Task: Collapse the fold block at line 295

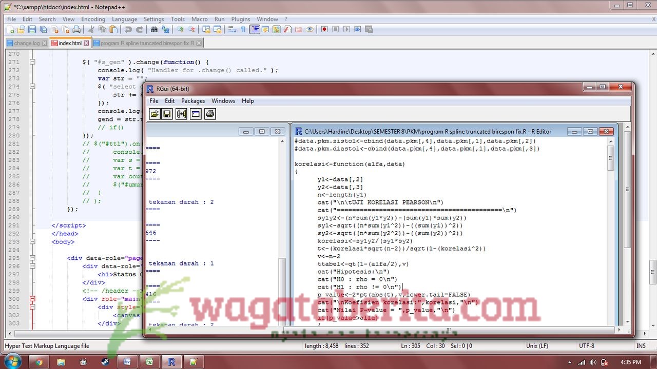Action: point(32,258)
